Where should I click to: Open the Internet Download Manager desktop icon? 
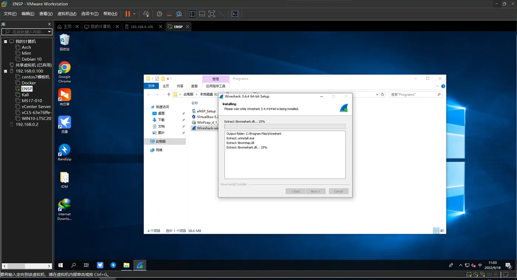(65, 209)
